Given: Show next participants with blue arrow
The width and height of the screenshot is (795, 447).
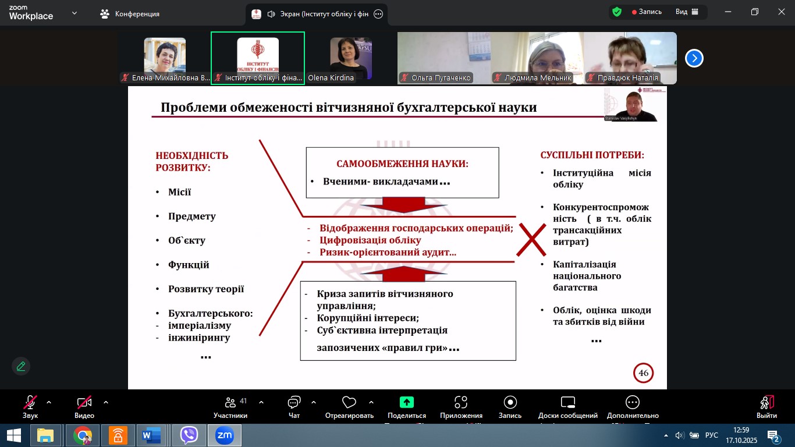Looking at the screenshot, I should [694, 58].
